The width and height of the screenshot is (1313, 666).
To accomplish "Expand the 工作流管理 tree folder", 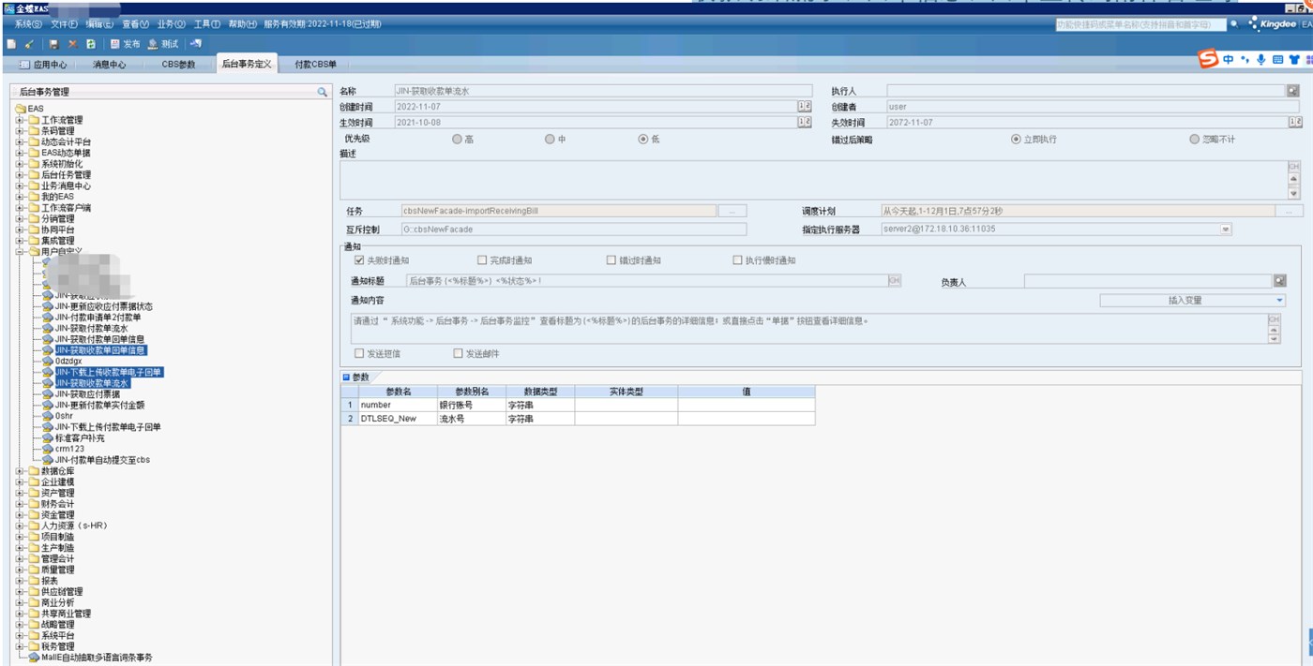I will tap(20, 120).
